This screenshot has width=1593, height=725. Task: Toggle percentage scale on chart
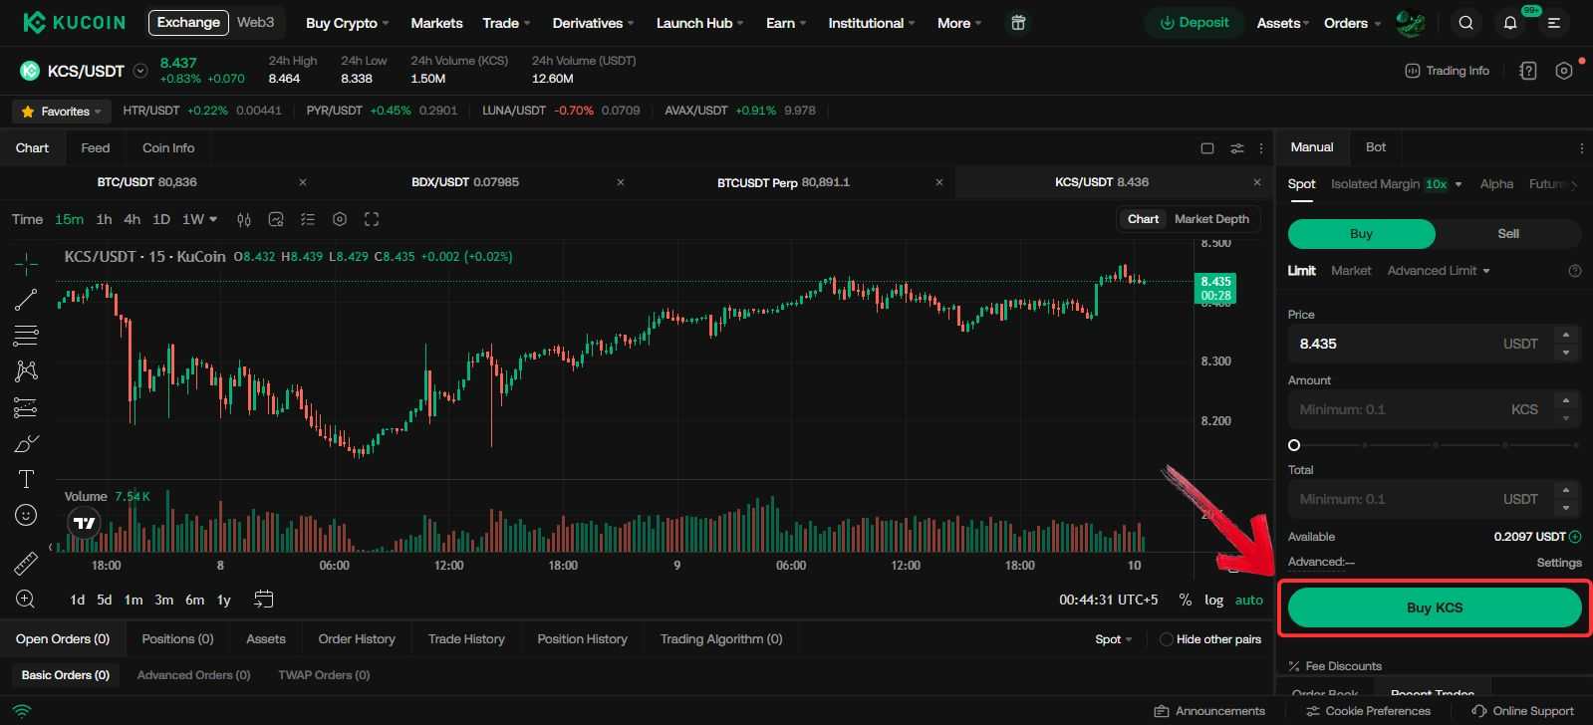pyautogui.click(x=1185, y=600)
